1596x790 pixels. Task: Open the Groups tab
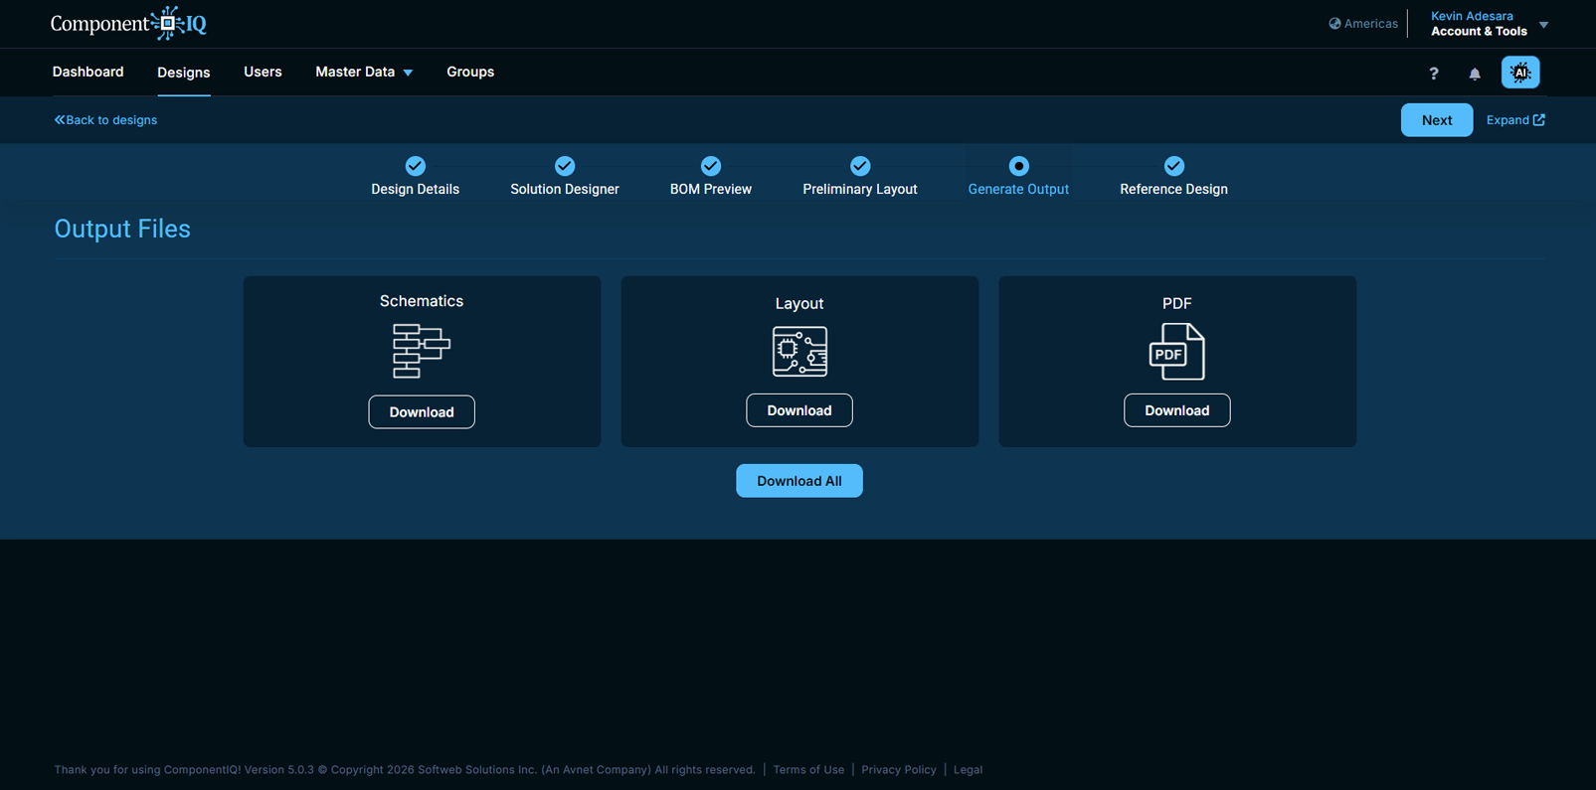pos(470,72)
